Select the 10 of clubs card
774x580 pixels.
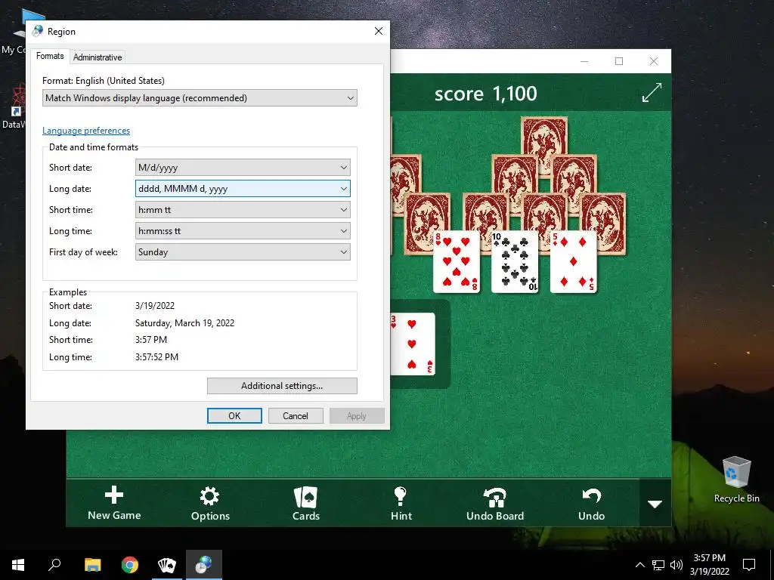[514, 262]
